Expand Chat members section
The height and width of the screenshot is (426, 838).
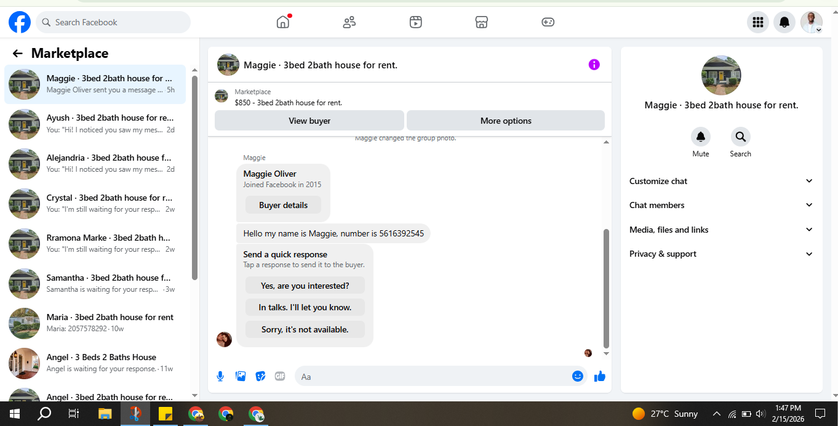click(721, 205)
